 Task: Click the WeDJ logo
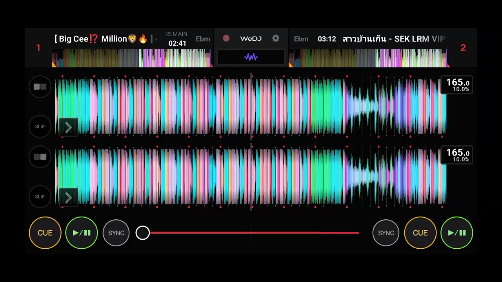tap(251, 38)
